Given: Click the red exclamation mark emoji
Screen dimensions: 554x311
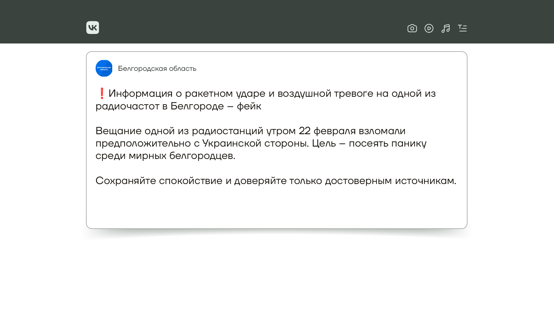Looking at the screenshot, I should point(102,93).
